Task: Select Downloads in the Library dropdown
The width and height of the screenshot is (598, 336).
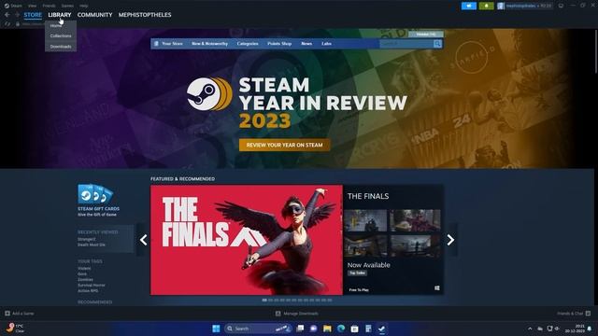Action: [61, 47]
